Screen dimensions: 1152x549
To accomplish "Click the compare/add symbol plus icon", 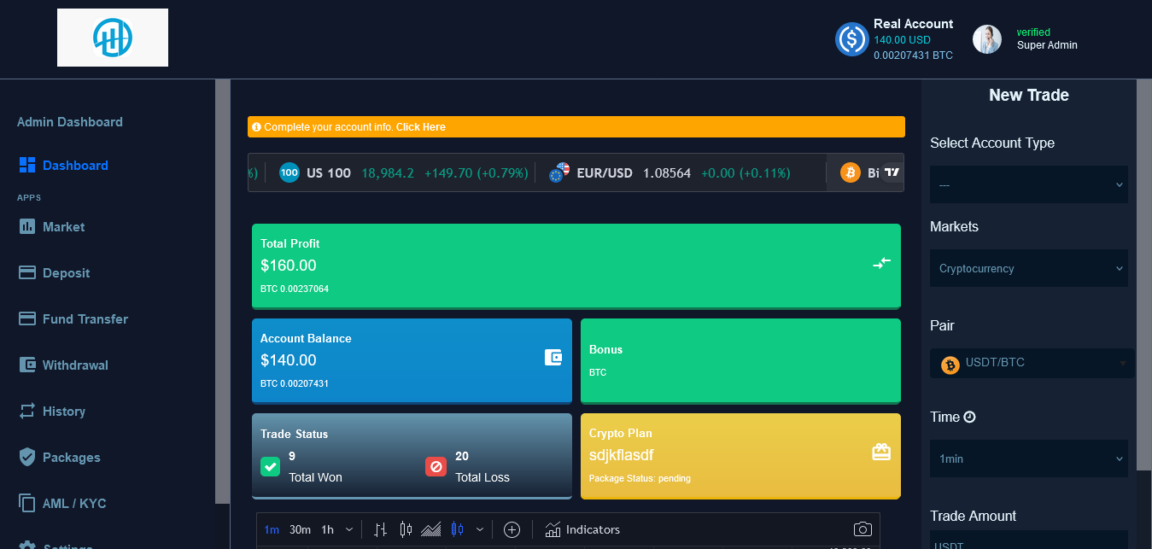I will 512,529.
